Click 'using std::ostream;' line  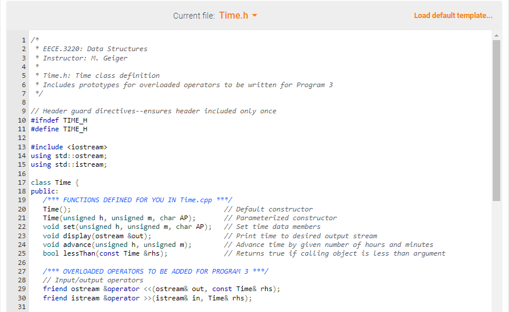[x=69, y=156]
